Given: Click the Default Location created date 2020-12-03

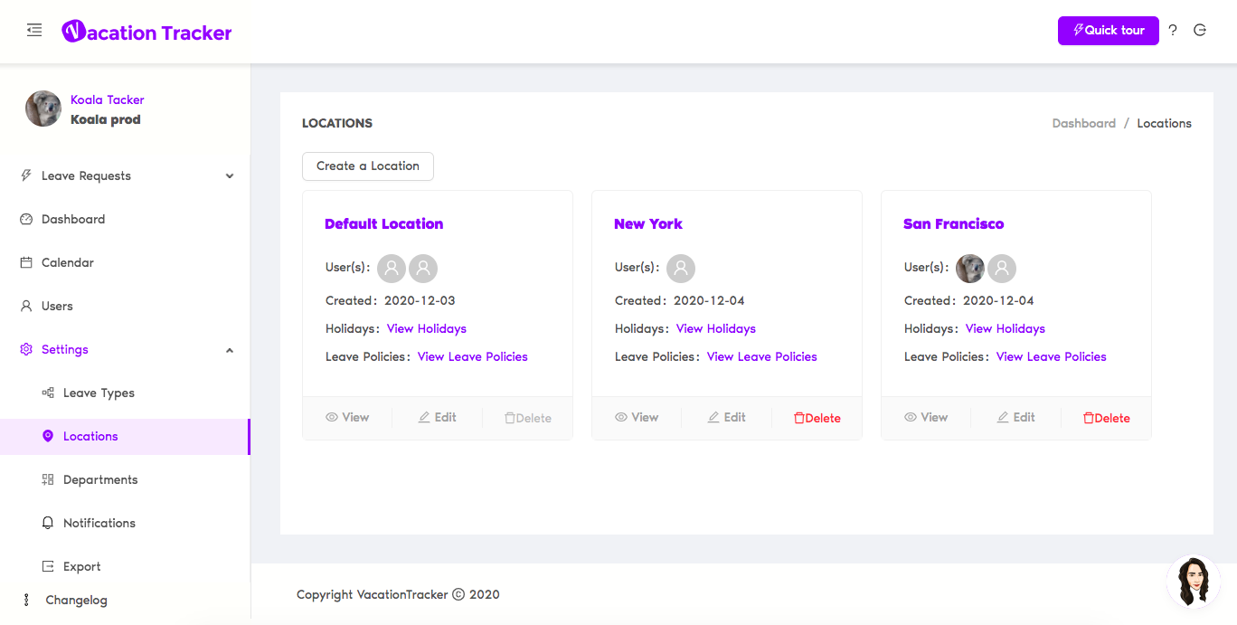Looking at the screenshot, I should [420, 300].
